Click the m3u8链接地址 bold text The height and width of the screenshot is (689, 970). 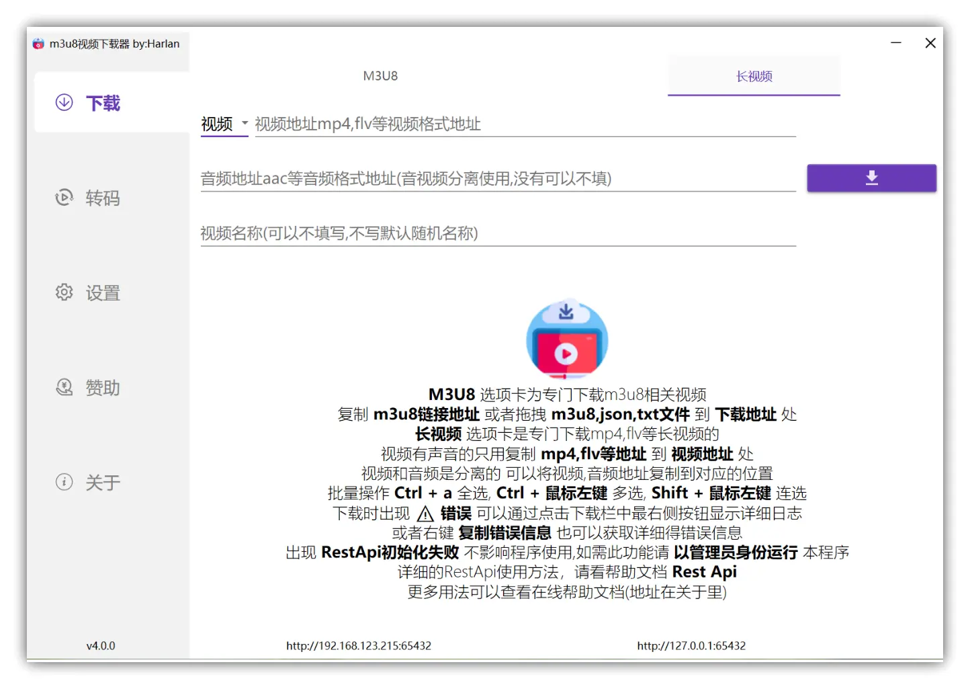427,414
